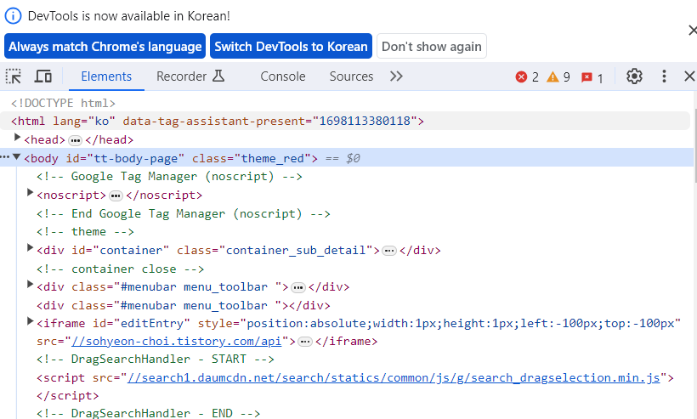Expand the div container node
This screenshot has height=419, width=697.
point(30,248)
